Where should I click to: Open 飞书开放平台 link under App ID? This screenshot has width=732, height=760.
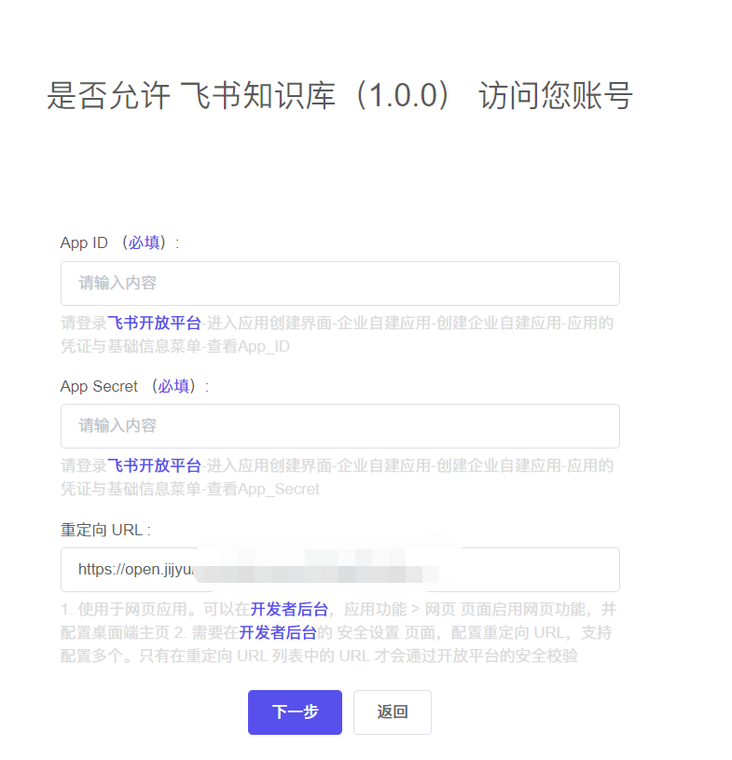tap(154, 323)
